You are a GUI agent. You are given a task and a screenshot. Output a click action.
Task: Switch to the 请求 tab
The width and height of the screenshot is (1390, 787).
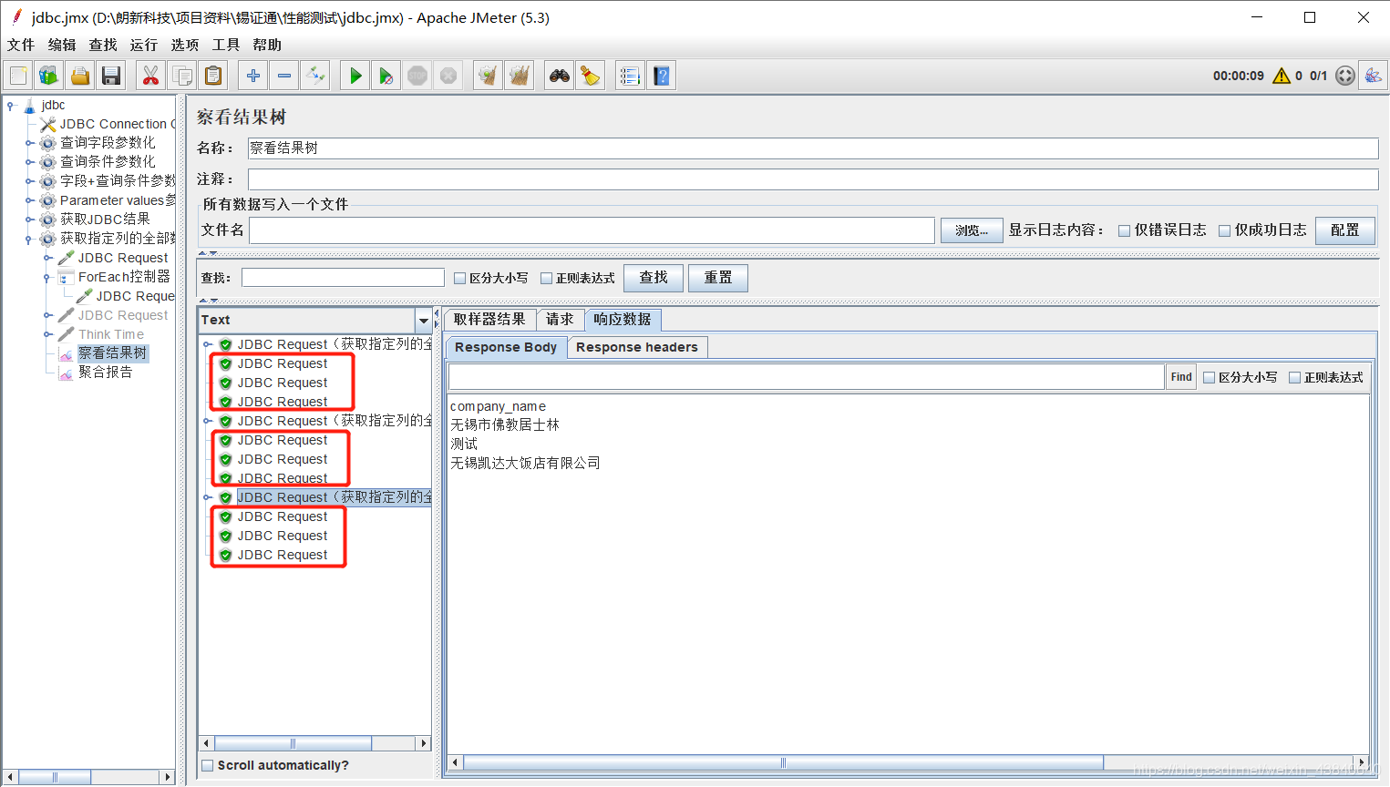560,320
